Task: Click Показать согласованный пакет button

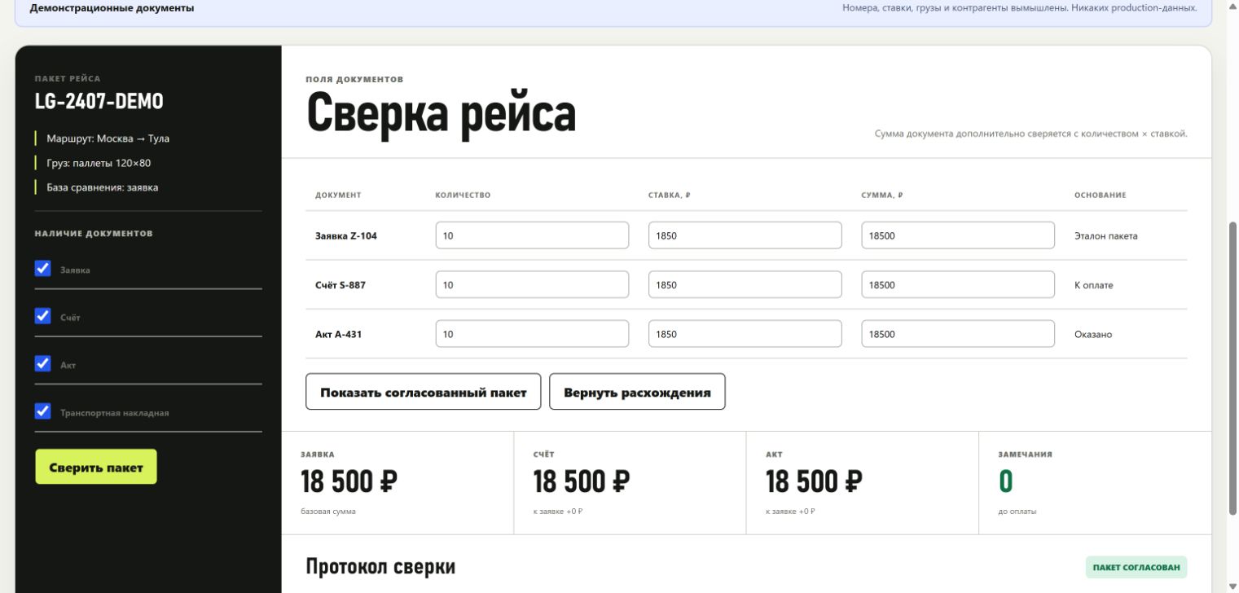Action: click(x=424, y=392)
